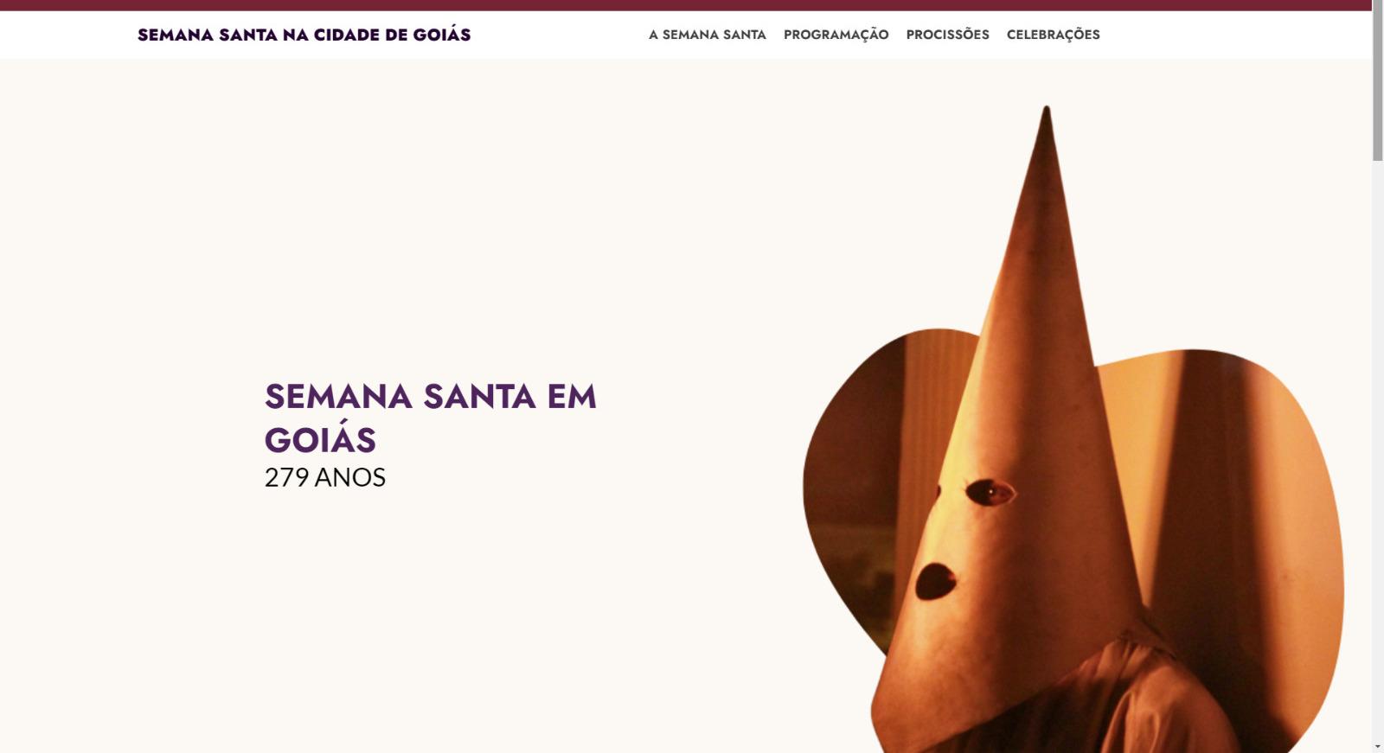Click the SEMANA SANTA EM GOIÁS heading
Screen dimensions: 1384x753
430,418
